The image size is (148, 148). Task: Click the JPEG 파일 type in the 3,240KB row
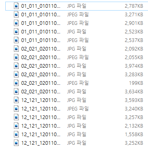pos(78,109)
